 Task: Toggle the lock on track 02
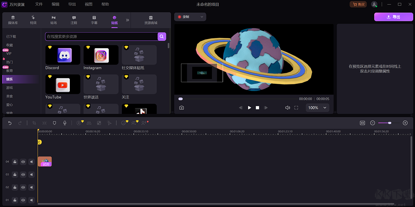coord(15,187)
